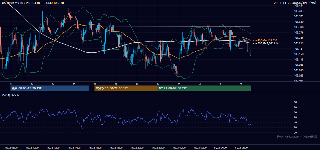Click price axis value 103.181
Screen dimensions: 320x150
click(298, 49)
